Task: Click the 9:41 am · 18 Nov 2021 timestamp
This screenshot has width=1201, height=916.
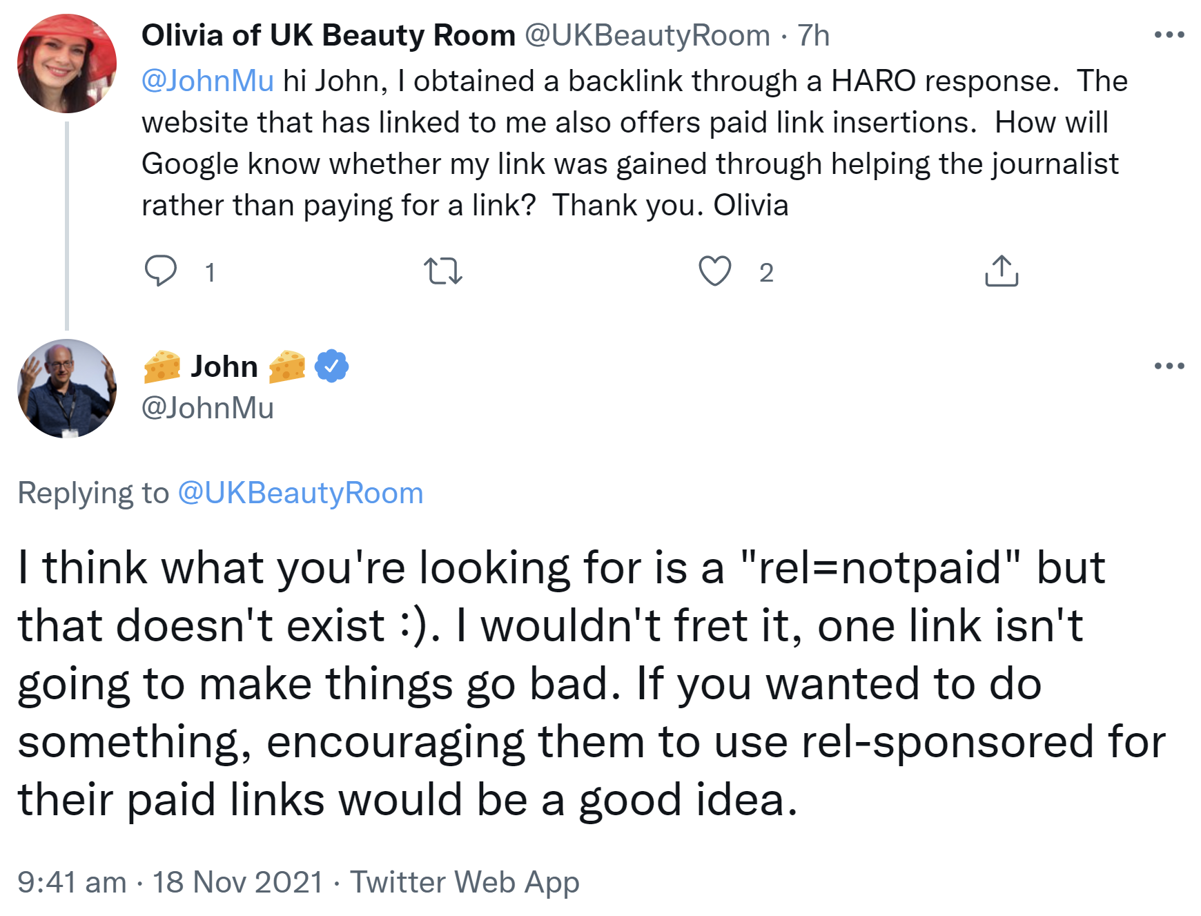Action: [x=170, y=882]
